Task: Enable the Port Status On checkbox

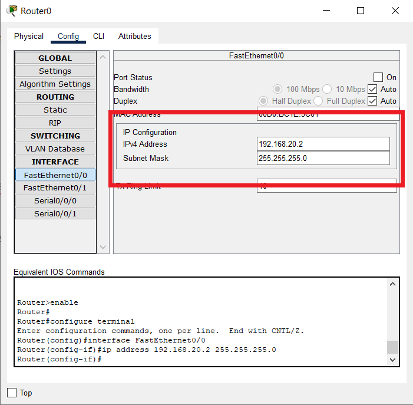Action: pos(378,77)
